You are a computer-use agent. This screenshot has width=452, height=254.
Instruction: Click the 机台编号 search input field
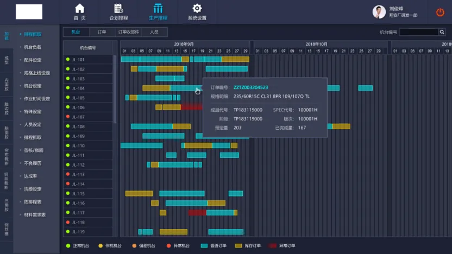click(x=418, y=33)
